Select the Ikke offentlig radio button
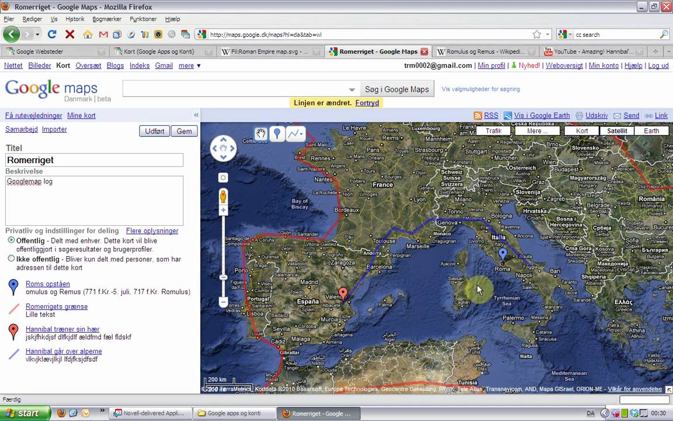This screenshot has width=673, height=421. click(x=11, y=258)
